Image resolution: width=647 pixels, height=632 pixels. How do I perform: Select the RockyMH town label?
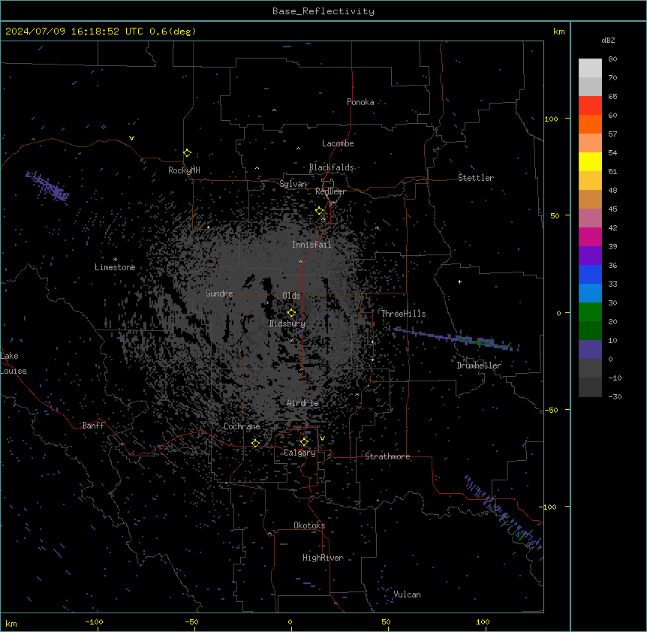184,170
